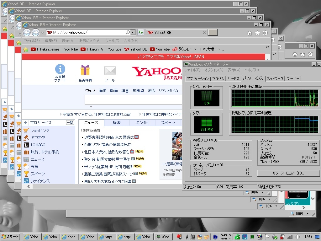Select the 経済 news tab
Screen dimensions: 321x241
pyautogui.click(x=117, y=123)
